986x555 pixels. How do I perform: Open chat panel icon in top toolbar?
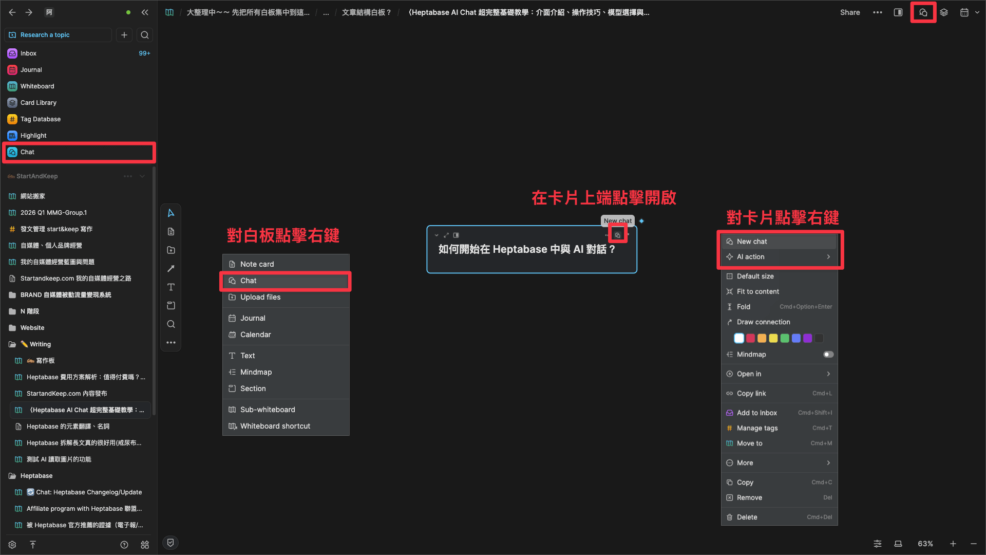923,12
